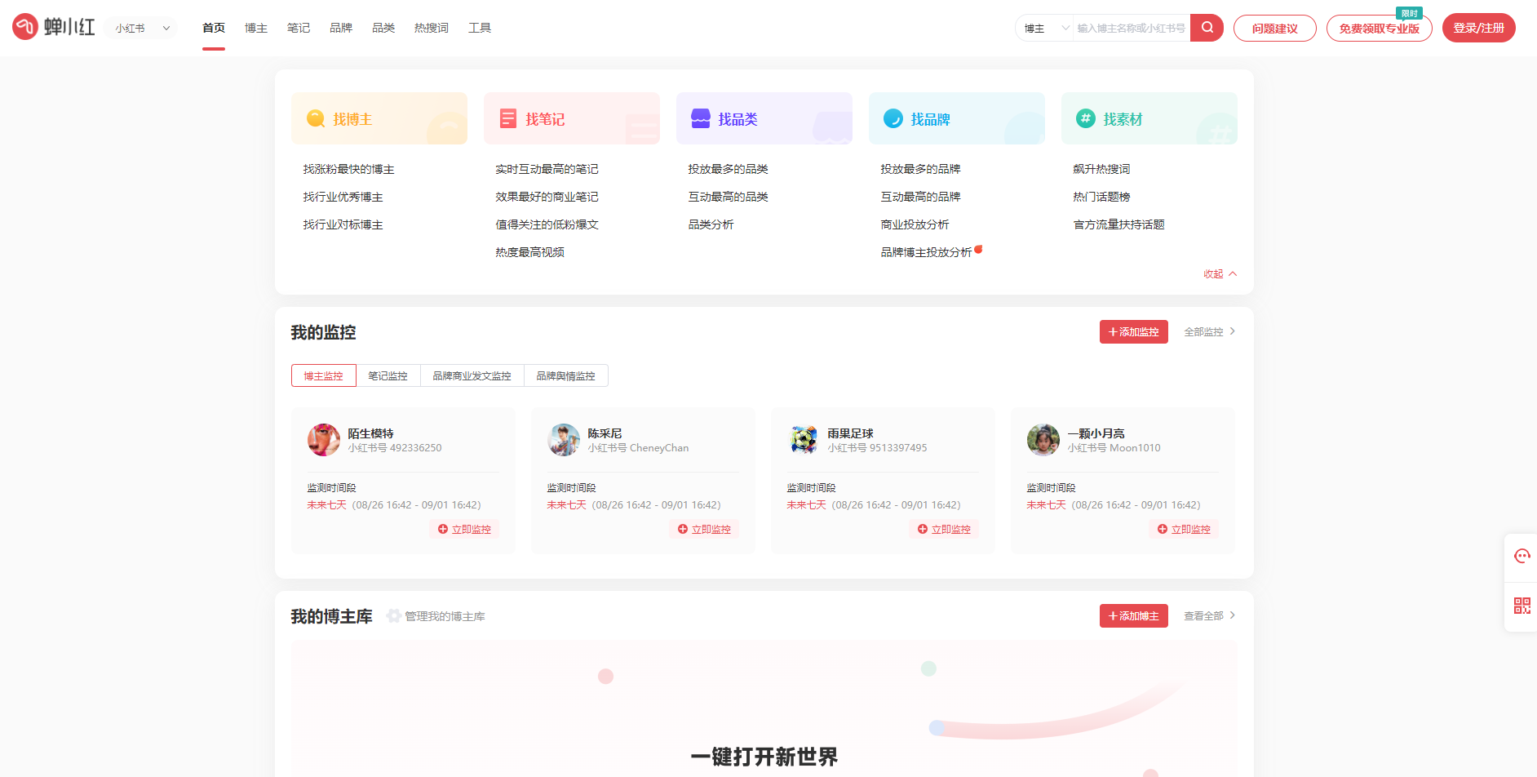The height and width of the screenshot is (777, 1537).
Task: Open 投放最多的品牌 link
Action: pyautogui.click(x=920, y=169)
